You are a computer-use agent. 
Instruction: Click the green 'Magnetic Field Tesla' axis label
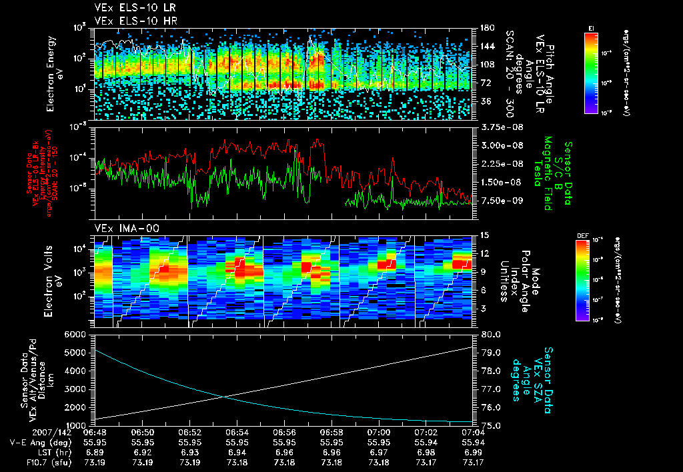(x=543, y=173)
